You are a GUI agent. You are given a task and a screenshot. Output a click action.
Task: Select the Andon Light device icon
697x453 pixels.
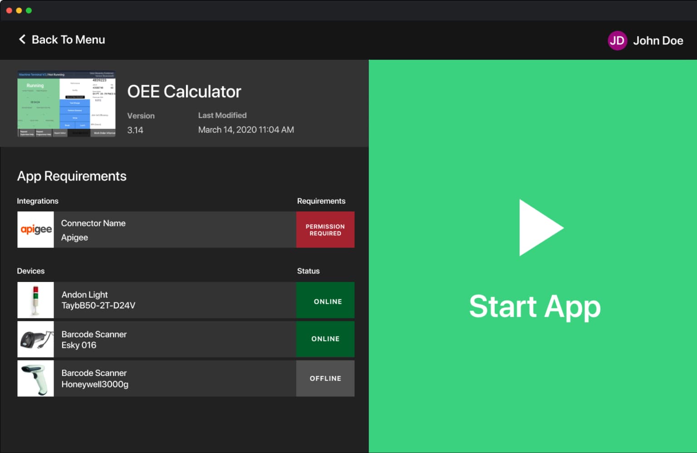coord(35,300)
